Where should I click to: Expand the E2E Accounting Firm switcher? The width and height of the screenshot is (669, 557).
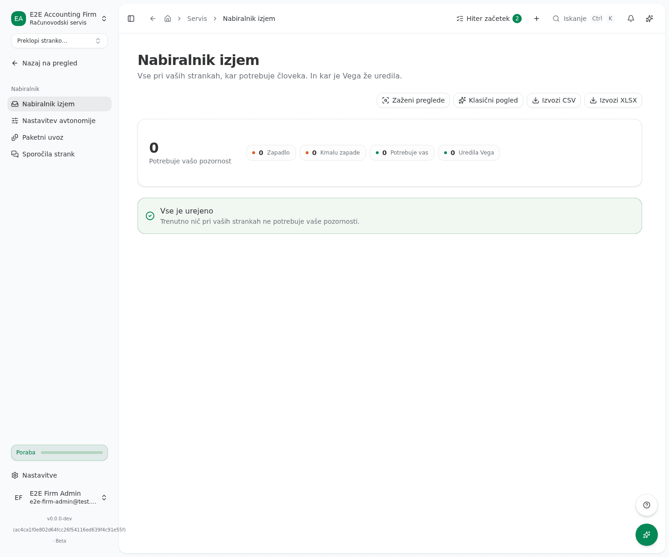(59, 19)
